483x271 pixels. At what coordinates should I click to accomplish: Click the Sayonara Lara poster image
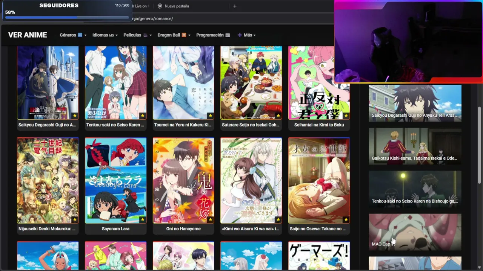point(115,180)
